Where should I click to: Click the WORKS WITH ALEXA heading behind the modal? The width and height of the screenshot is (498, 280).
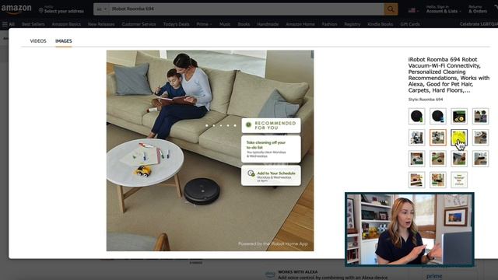coord(297,272)
